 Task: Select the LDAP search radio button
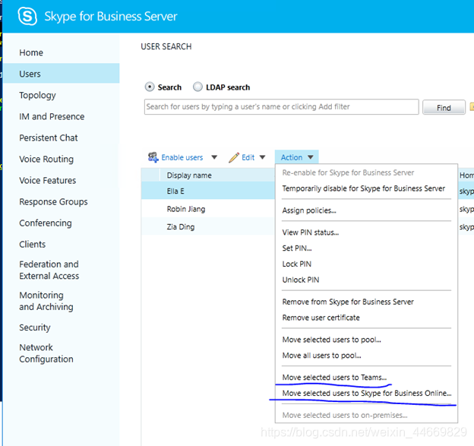[x=197, y=87]
